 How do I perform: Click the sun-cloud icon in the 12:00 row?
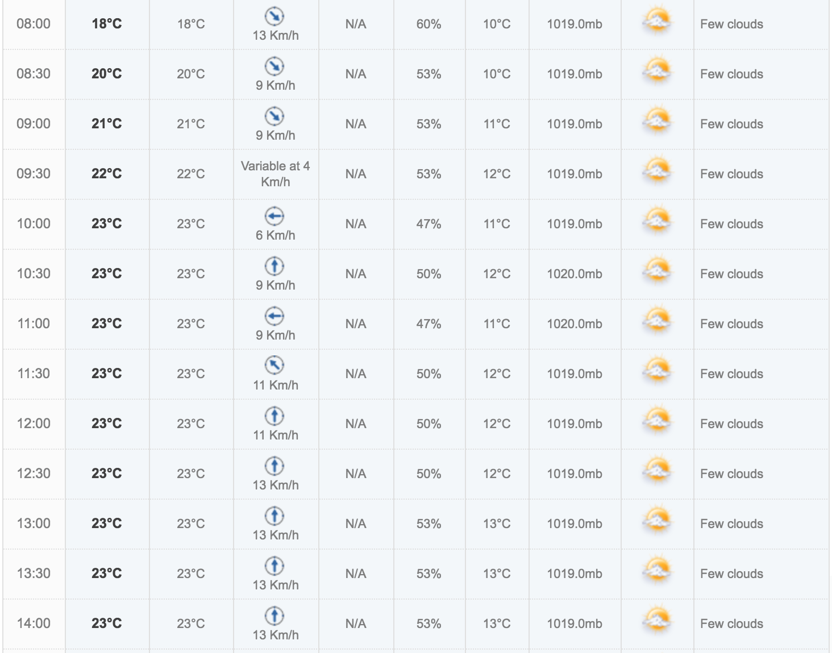pos(658,421)
